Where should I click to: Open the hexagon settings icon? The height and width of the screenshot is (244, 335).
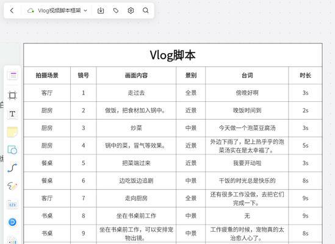click(131, 10)
